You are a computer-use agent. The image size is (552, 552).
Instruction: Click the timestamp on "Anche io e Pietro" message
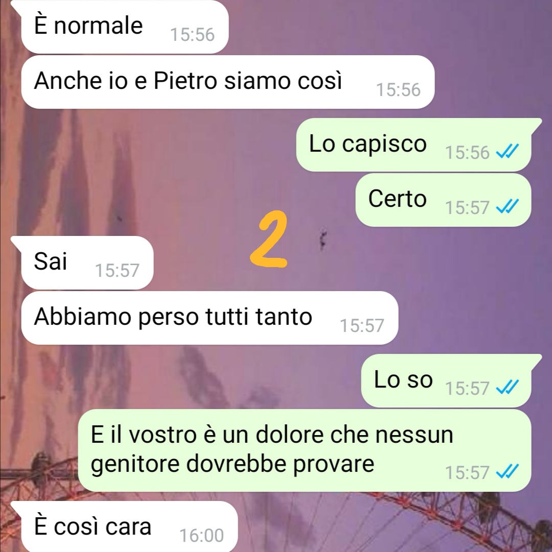(x=399, y=89)
